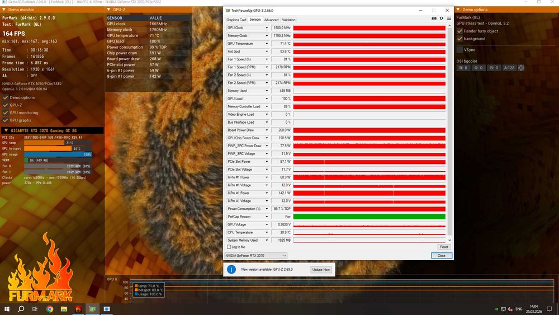Select the Sensors tab
Viewport: 559px width, 315px height.
click(x=255, y=20)
